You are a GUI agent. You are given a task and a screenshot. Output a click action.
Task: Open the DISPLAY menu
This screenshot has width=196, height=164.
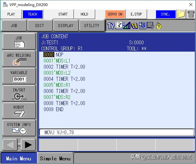tap(66, 26)
